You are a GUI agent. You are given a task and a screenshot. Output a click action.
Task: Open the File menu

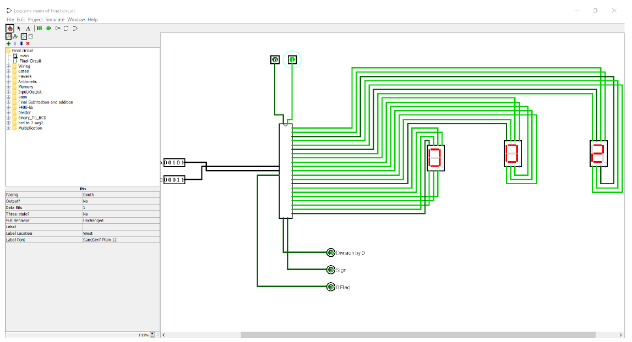10,19
